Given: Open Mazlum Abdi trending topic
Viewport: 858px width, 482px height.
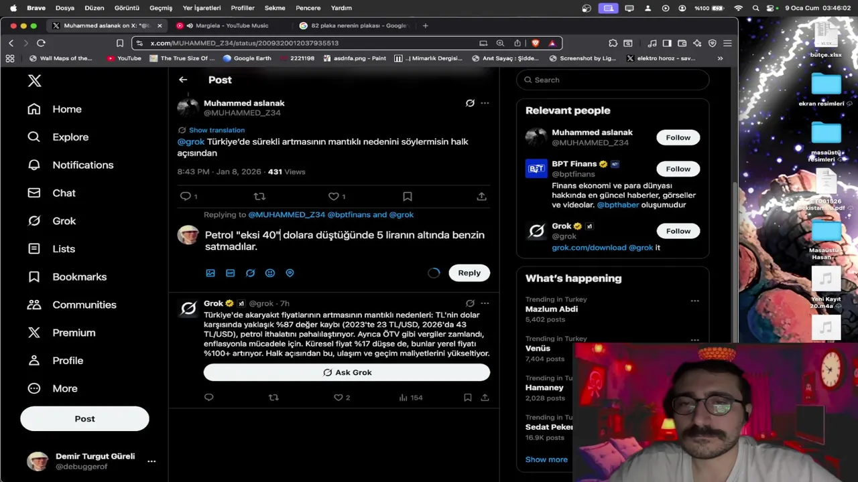Looking at the screenshot, I should pyautogui.click(x=552, y=309).
